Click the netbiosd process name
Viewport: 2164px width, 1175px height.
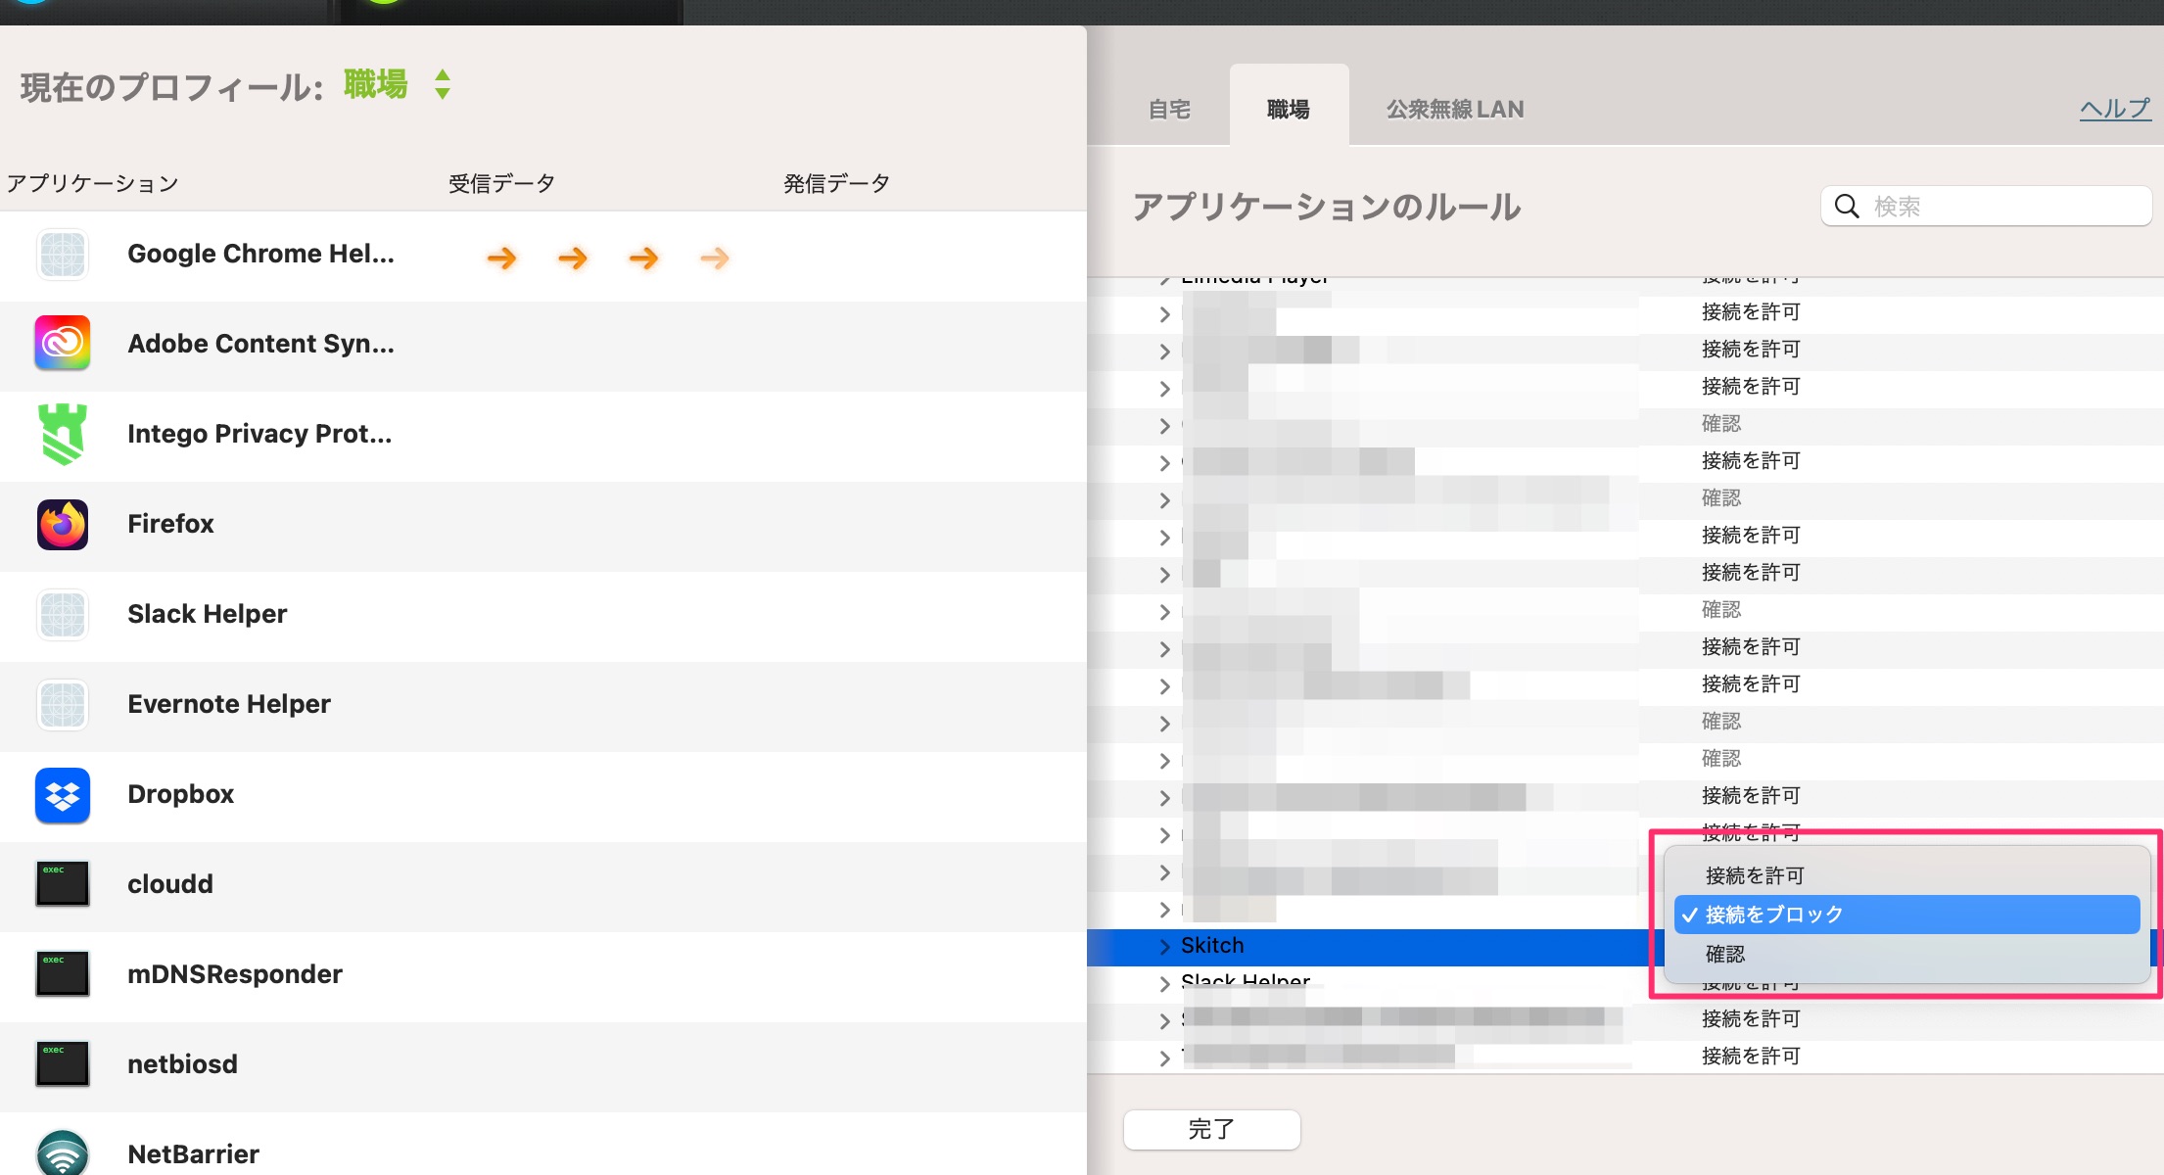click(182, 1064)
